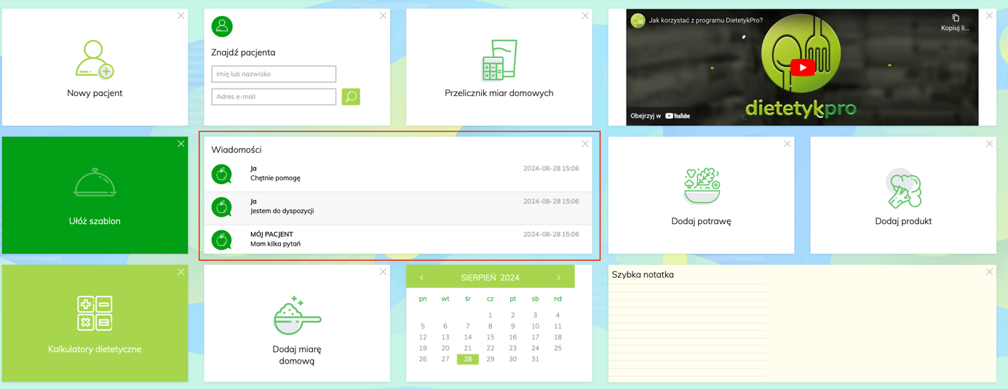The width and height of the screenshot is (1008, 389).
Task: Open Dodaj miarę domową scoop icon
Action: (x=297, y=316)
